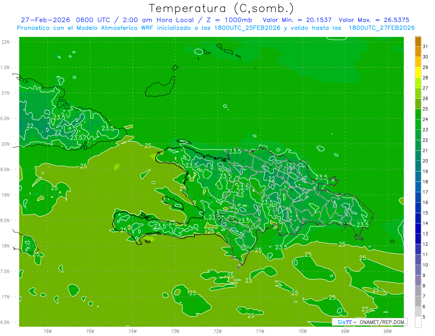The width and height of the screenshot is (435, 336).
Task: Click the 22N latitude axis label
Action: [x=5, y=42]
